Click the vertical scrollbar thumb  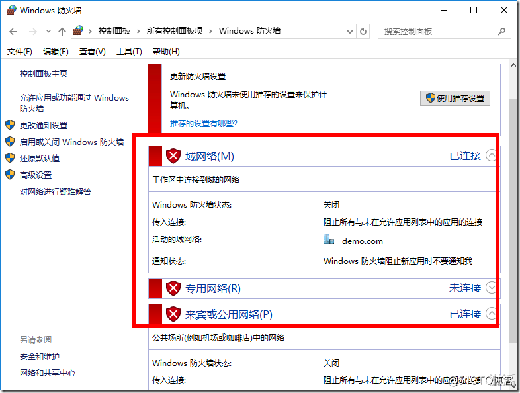pos(513,220)
